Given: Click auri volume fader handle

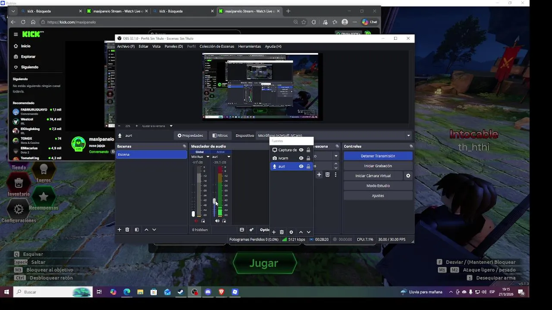Looking at the screenshot, I should point(214,201).
